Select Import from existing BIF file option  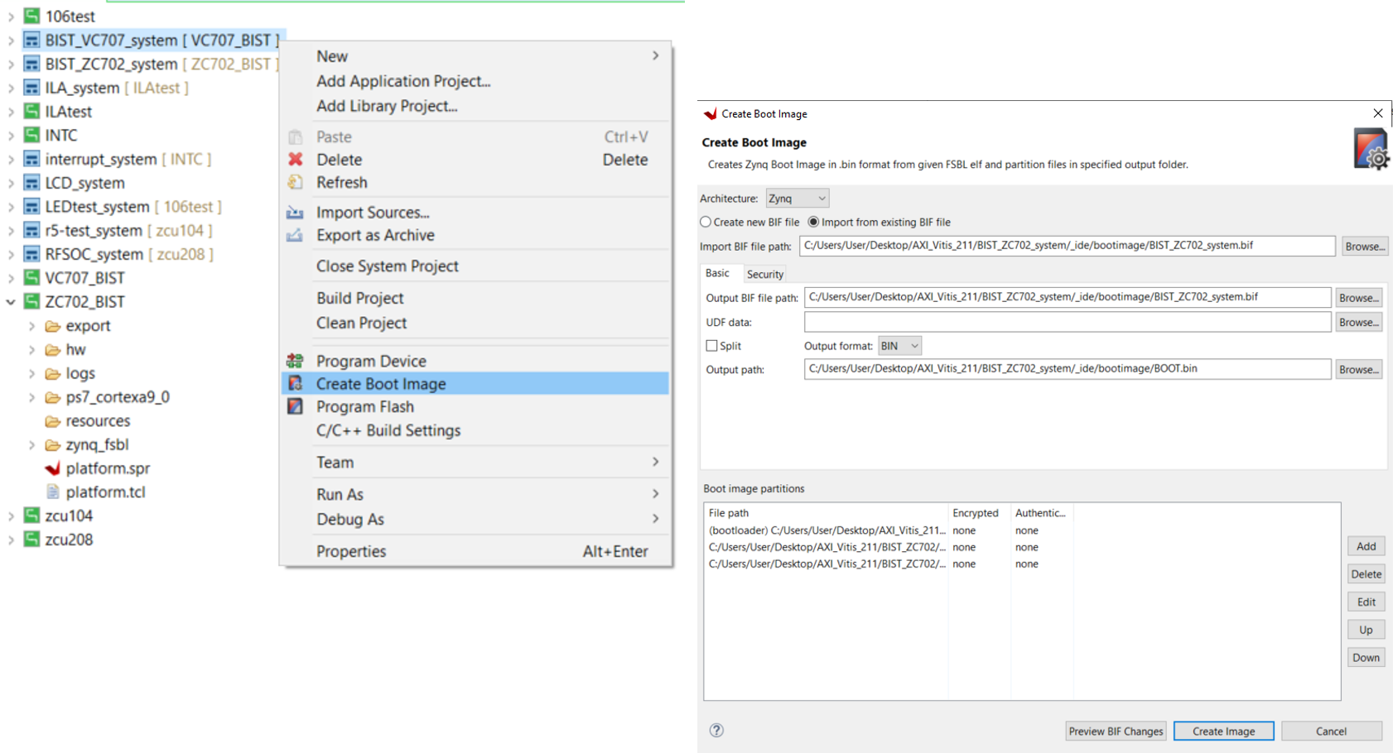tap(813, 222)
